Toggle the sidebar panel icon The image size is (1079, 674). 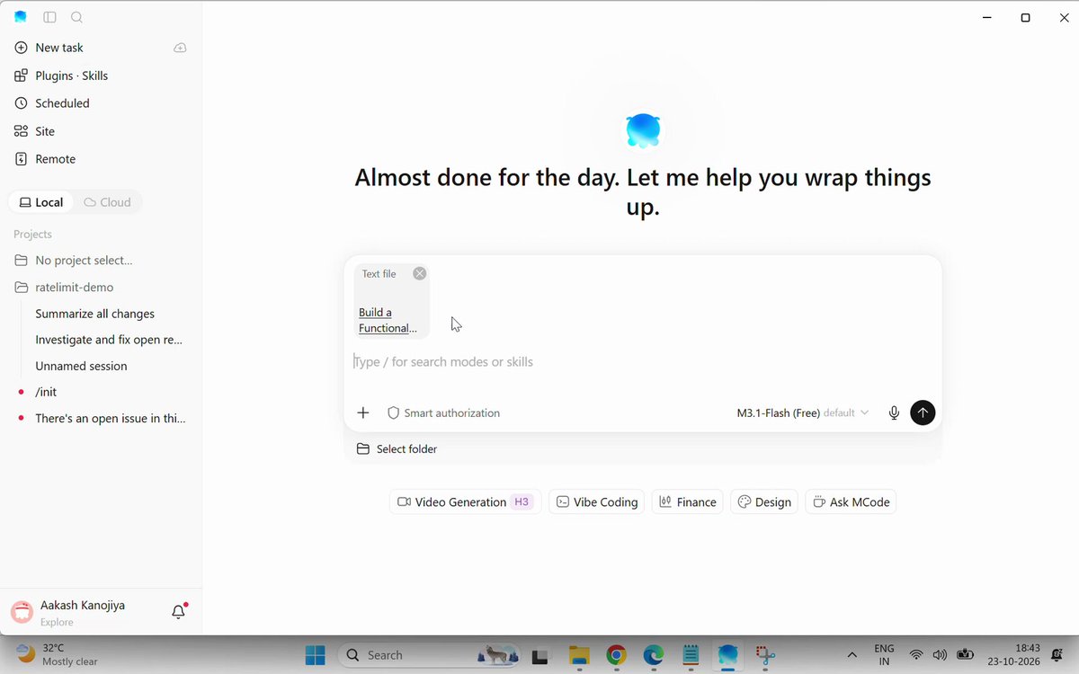click(49, 17)
